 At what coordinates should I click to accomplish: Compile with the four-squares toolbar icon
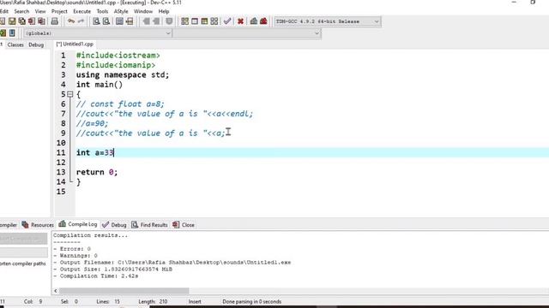click(x=185, y=21)
